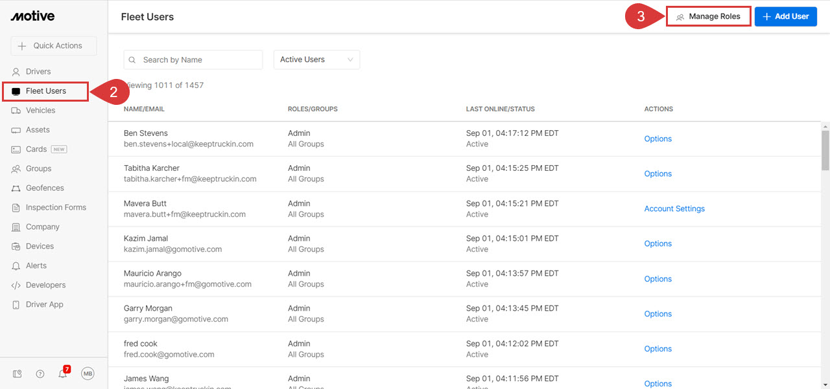This screenshot has width=830, height=389.
Task: Open Devices from the sidebar
Action: pos(40,247)
